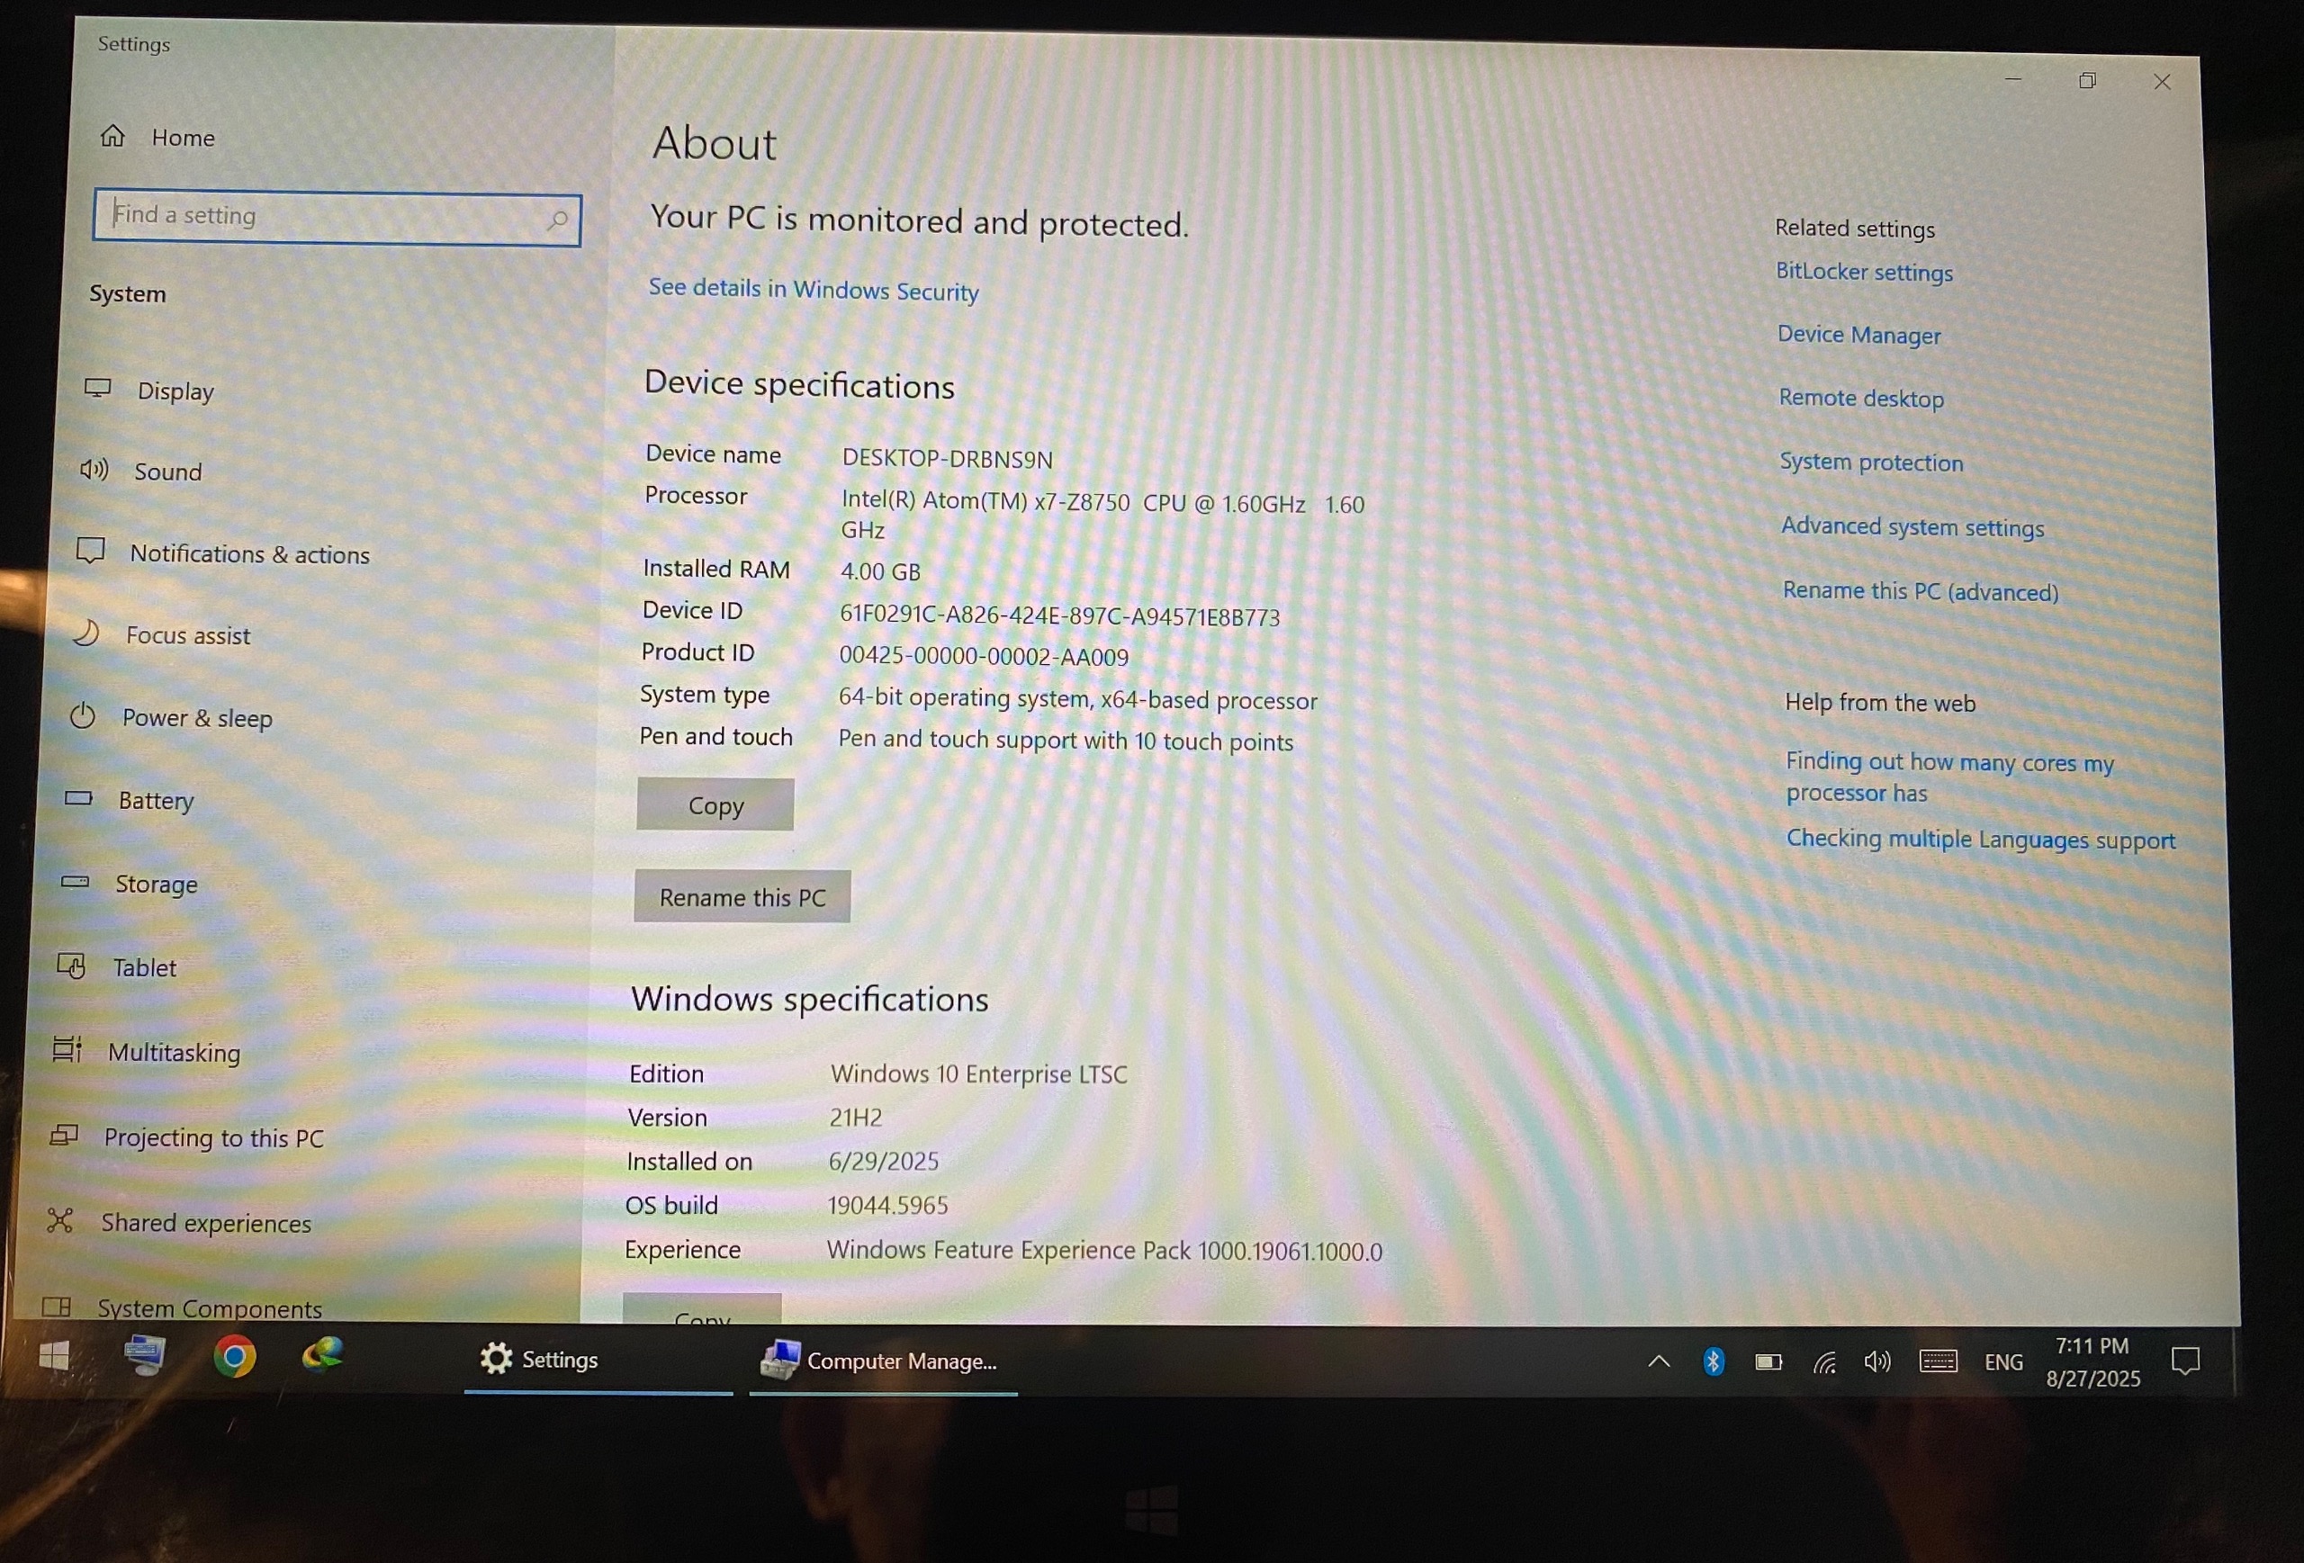The height and width of the screenshot is (1563, 2304).
Task: Open Bluetooth tray icon
Action: tap(1713, 1361)
